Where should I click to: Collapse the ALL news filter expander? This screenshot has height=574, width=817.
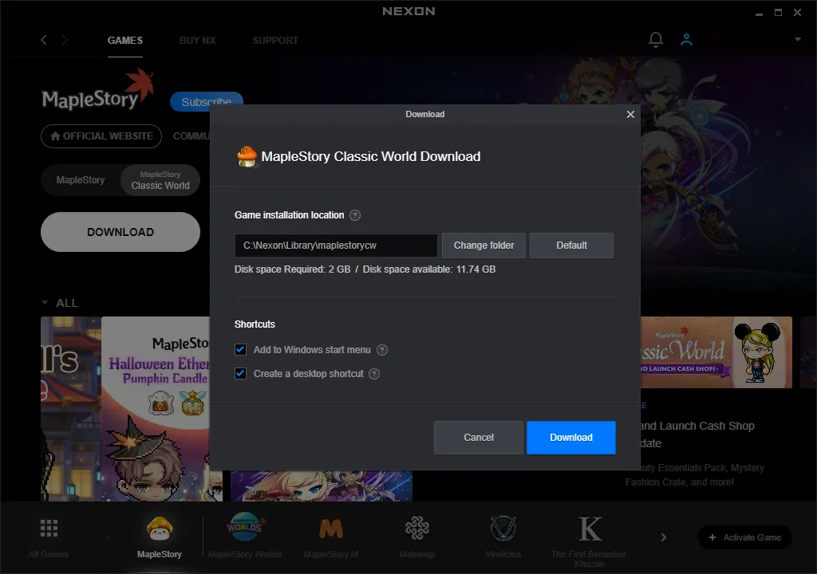(x=45, y=303)
